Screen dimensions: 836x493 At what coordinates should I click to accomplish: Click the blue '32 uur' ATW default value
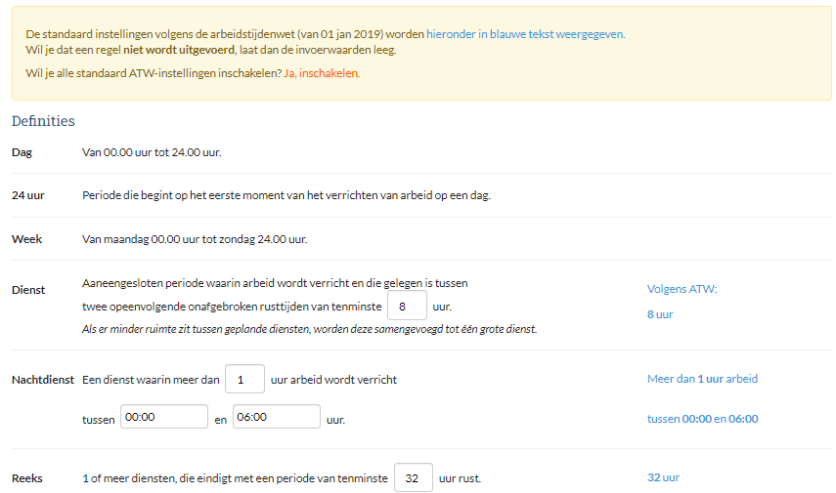(x=663, y=477)
